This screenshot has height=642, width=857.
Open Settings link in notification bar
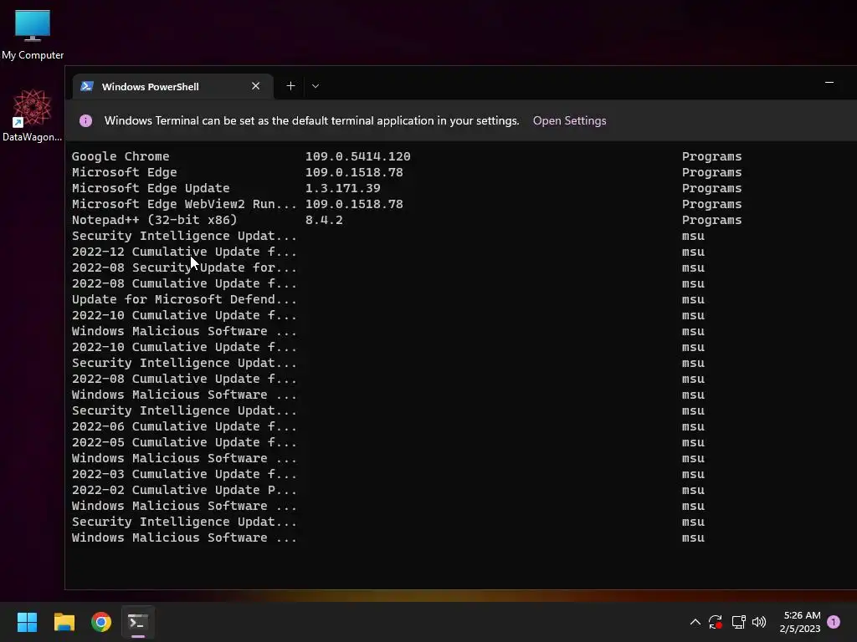(x=569, y=120)
